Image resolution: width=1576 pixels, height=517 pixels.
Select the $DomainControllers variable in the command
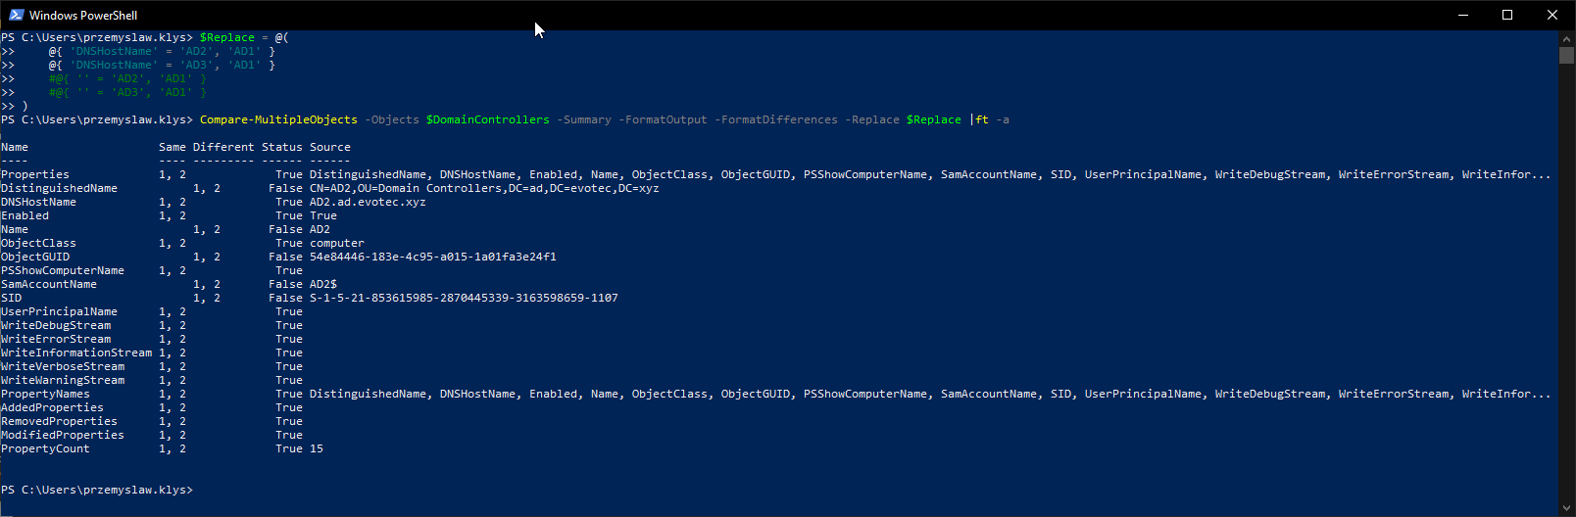(487, 119)
